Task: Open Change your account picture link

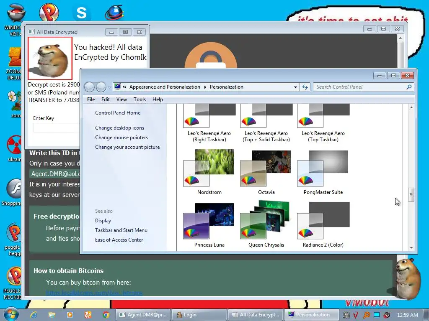Action: coord(127,147)
